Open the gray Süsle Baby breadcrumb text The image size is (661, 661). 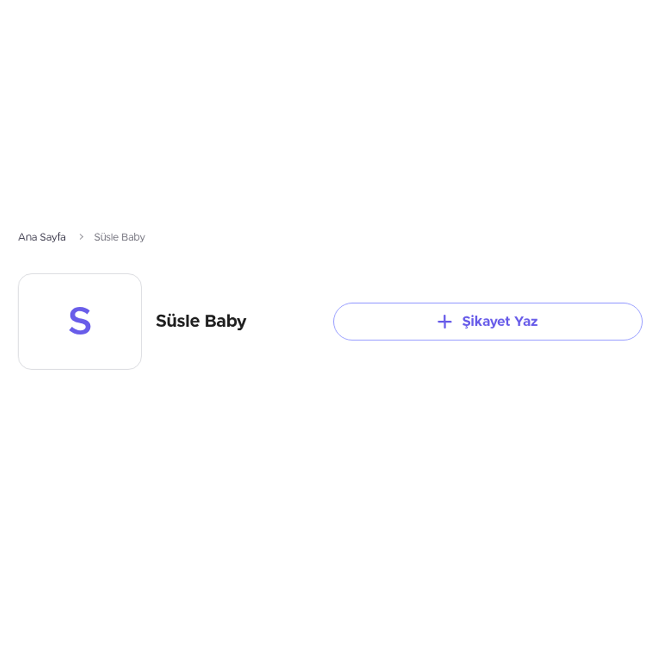pos(120,237)
